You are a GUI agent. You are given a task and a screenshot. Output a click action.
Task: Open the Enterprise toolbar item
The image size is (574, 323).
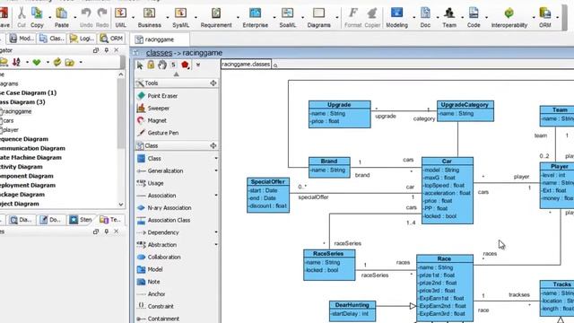255,17
